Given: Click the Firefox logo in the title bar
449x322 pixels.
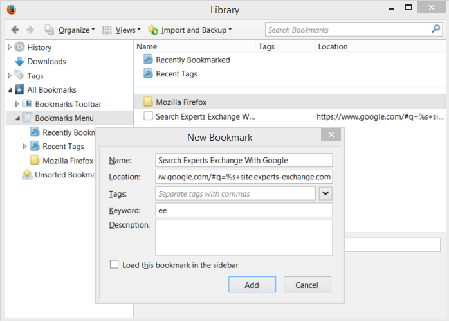Looking at the screenshot, I should 12,10.
